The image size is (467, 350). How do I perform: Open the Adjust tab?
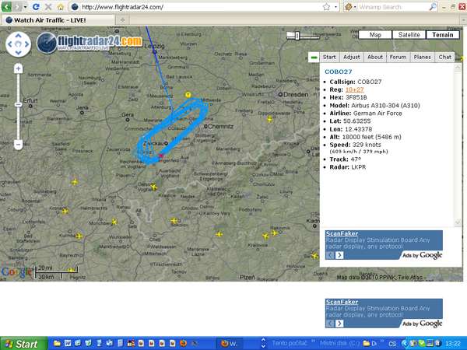click(x=352, y=57)
